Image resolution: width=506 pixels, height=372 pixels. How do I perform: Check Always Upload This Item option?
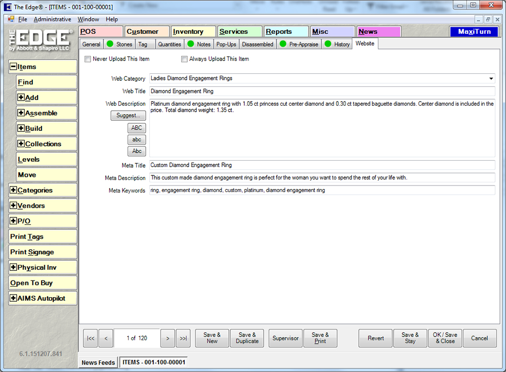click(185, 59)
